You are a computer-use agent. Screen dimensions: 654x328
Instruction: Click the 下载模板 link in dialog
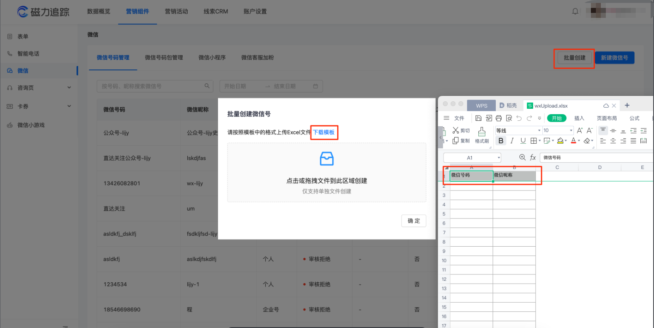324,132
